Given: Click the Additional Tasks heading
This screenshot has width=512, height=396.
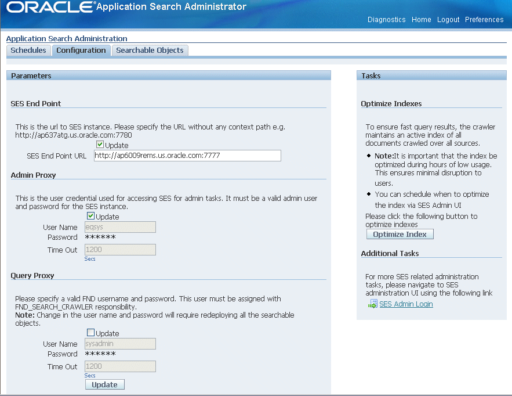Looking at the screenshot, I should [x=390, y=253].
